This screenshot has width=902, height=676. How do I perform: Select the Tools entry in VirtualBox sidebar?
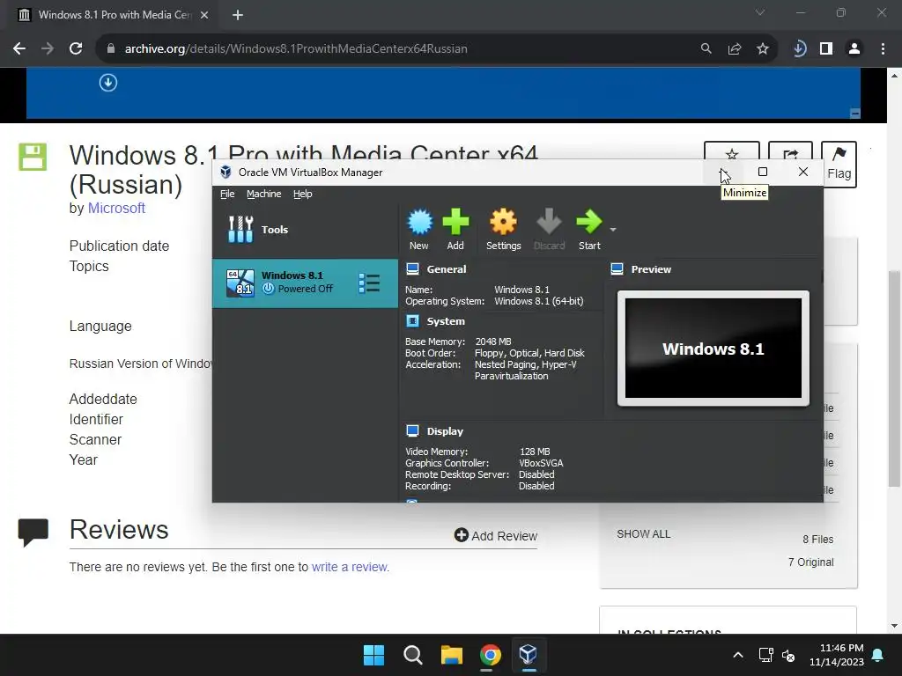[305, 230]
